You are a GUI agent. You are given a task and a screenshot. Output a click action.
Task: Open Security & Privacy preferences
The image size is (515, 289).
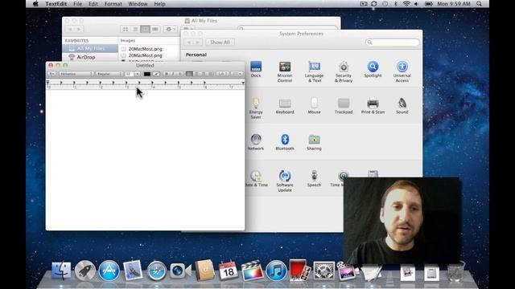[344, 71]
